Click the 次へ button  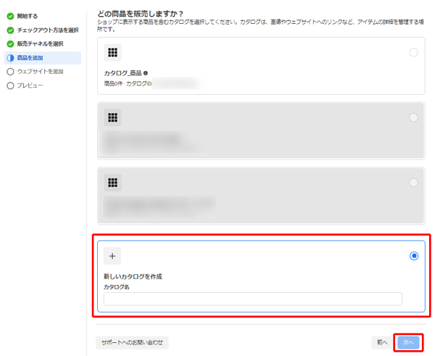pos(408,342)
